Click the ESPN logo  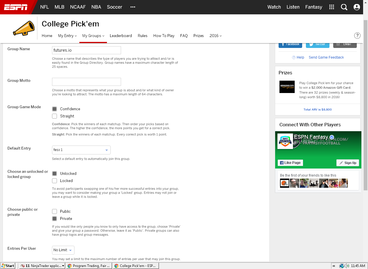16,7
